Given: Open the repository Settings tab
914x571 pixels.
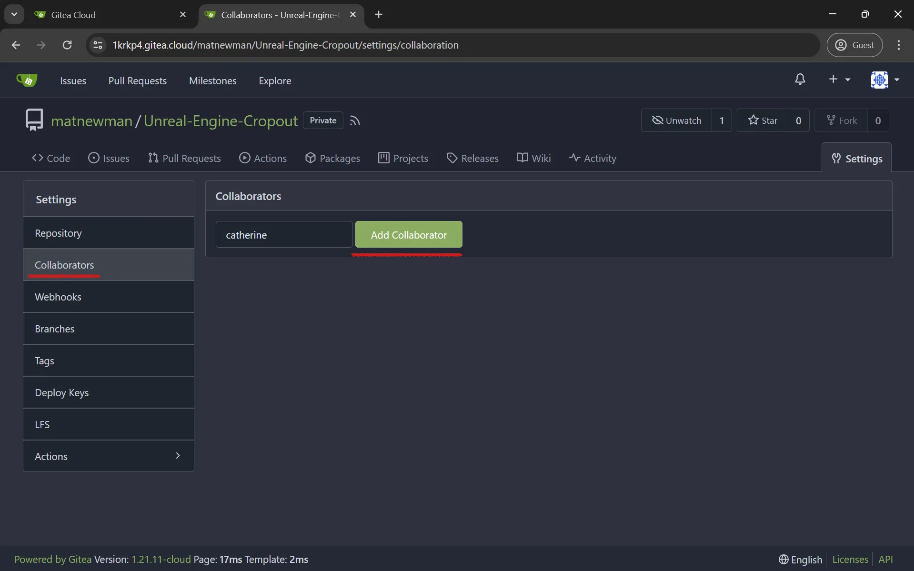Looking at the screenshot, I should (857, 159).
